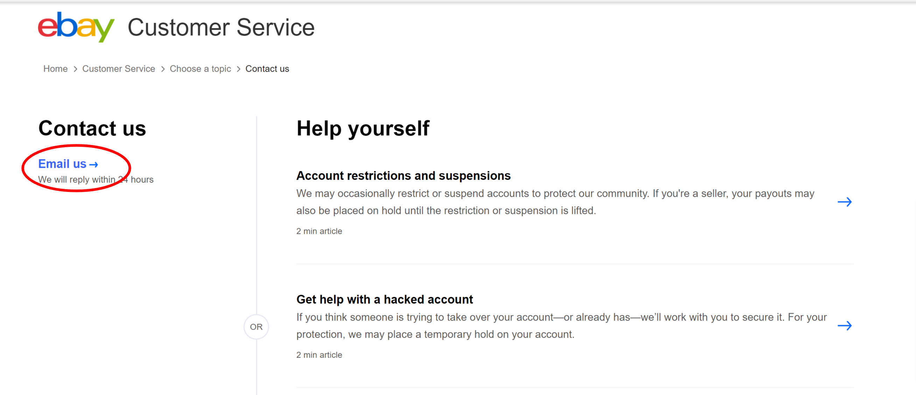Click the chevron after Home breadcrumb
Screen dimensions: 916x395
pyautogui.click(x=75, y=69)
